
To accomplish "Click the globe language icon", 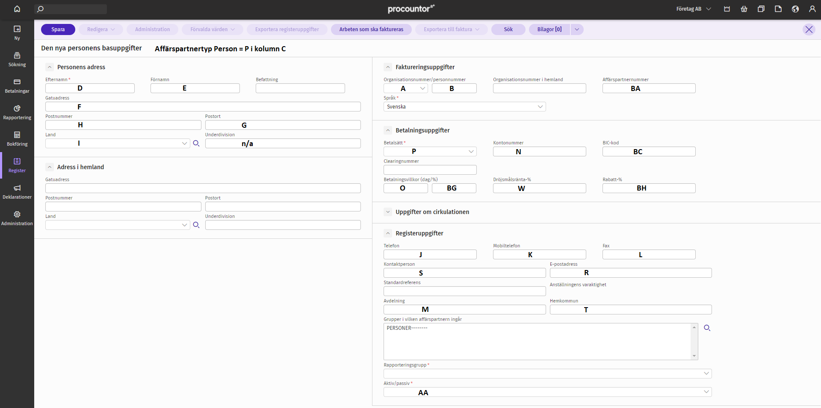I will point(795,9).
